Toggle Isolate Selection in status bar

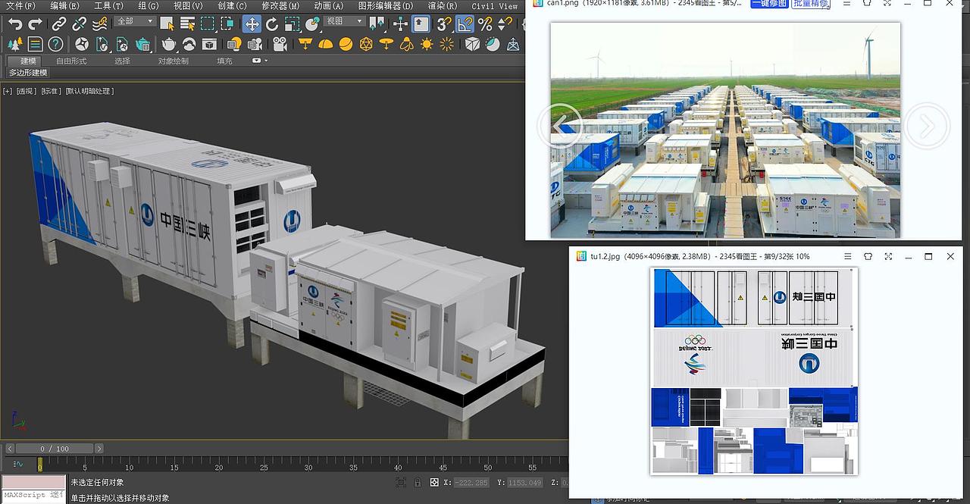coord(400,482)
